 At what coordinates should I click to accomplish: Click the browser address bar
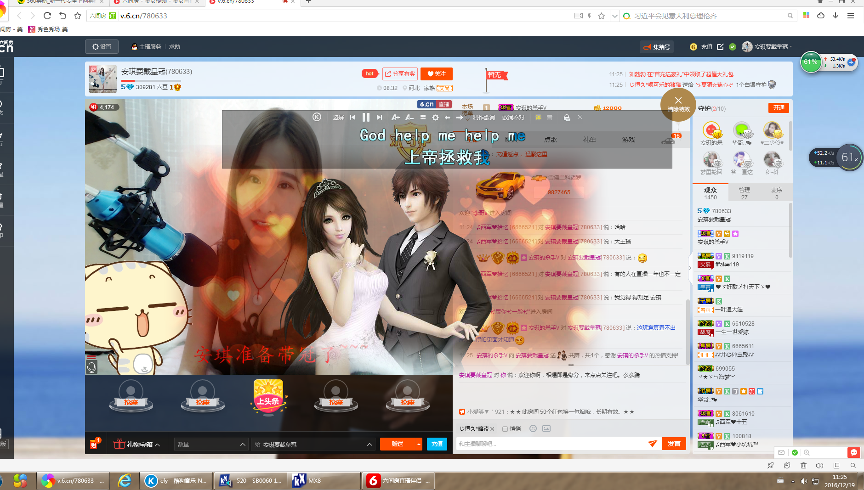[345, 16]
